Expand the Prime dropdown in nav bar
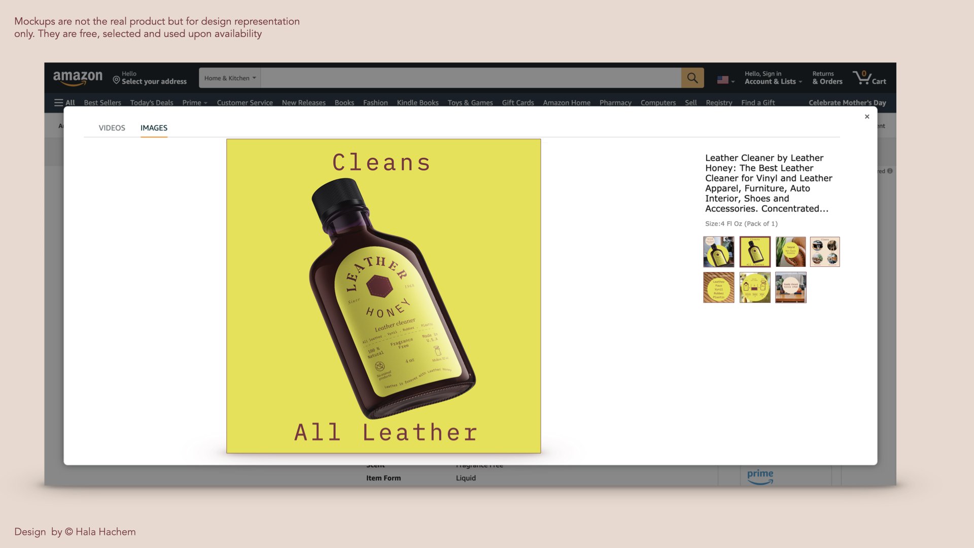The height and width of the screenshot is (548, 974). point(195,102)
